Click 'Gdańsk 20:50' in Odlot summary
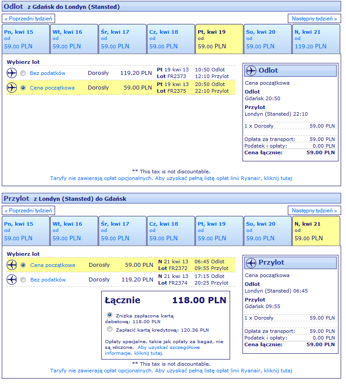 [x=262, y=98]
